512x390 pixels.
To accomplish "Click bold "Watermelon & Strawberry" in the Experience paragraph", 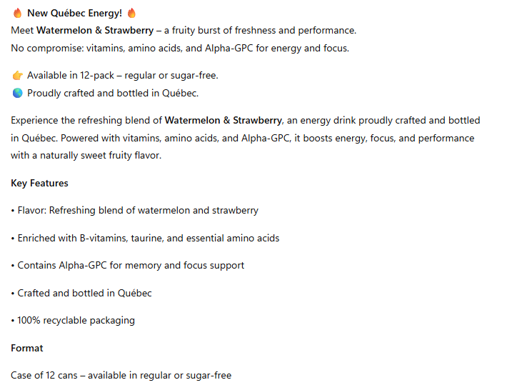I will tap(224, 120).
